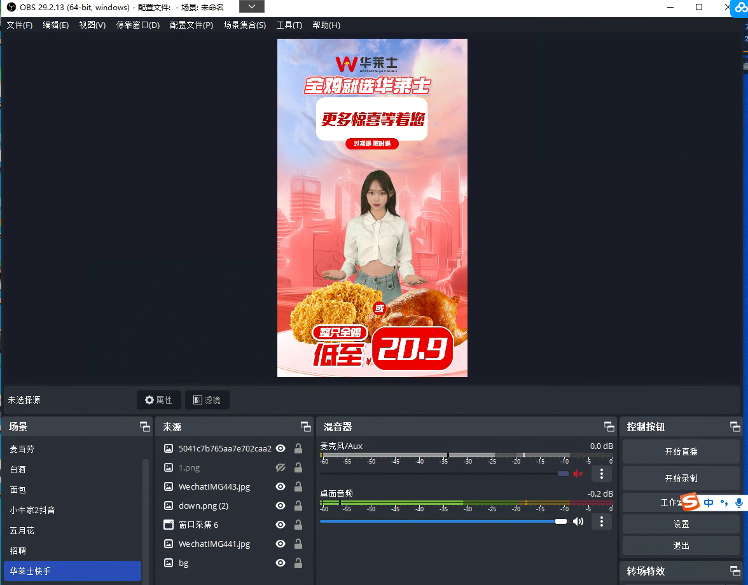Select the 华莱士快手 scene

point(73,571)
